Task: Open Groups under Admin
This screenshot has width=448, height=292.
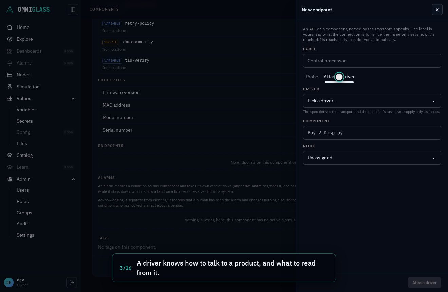Action: tap(24, 213)
